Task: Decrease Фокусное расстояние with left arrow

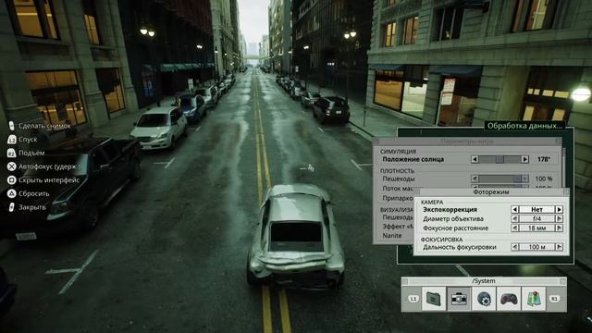Action: [514, 228]
